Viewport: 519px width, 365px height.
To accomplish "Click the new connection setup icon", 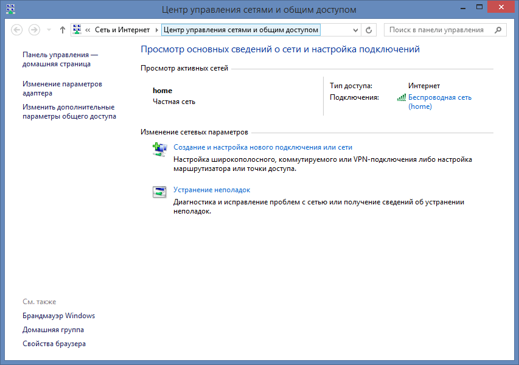I will click(x=159, y=150).
